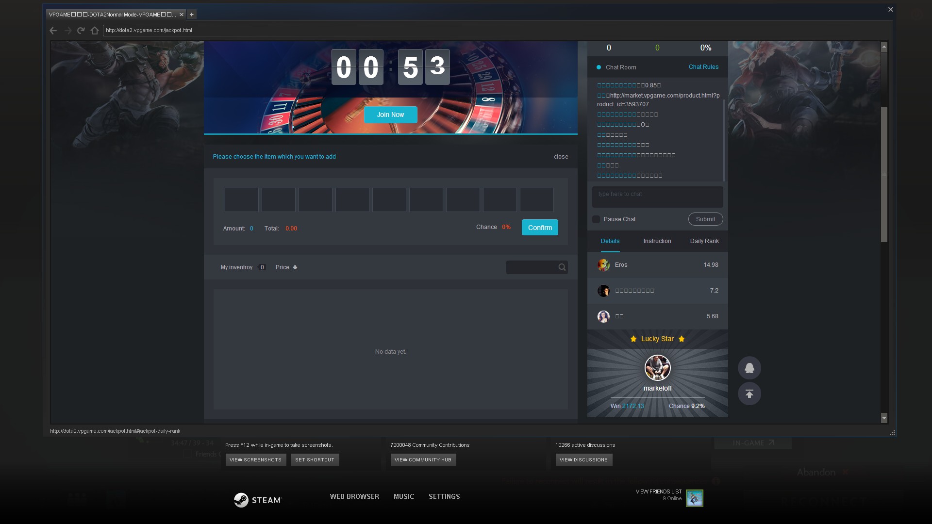Click the browser home icon
The image size is (932, 524).
(x=95, y=31)
